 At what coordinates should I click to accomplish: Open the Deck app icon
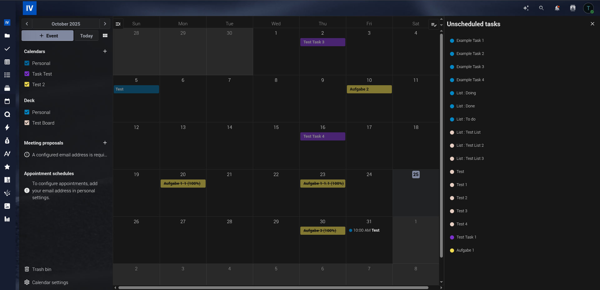(x=7, y=88)
